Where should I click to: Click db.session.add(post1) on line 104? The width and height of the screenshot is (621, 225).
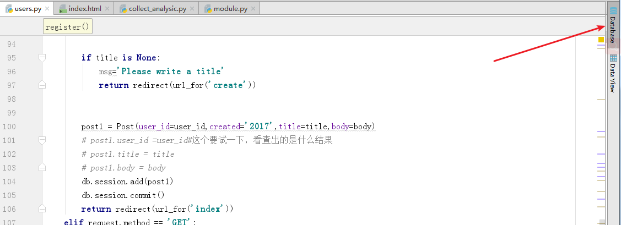pos(127,182)
